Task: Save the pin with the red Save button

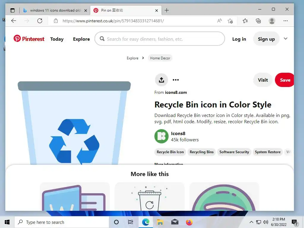Action: 284,80
